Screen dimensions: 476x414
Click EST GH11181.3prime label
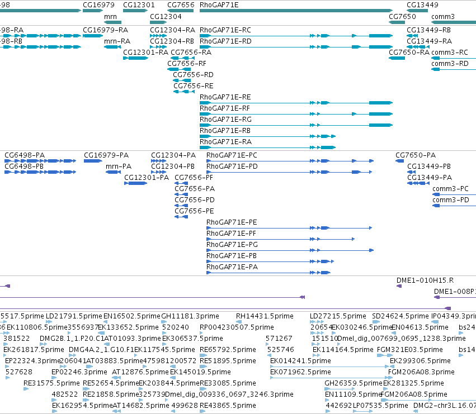click(x=190, y=316)
